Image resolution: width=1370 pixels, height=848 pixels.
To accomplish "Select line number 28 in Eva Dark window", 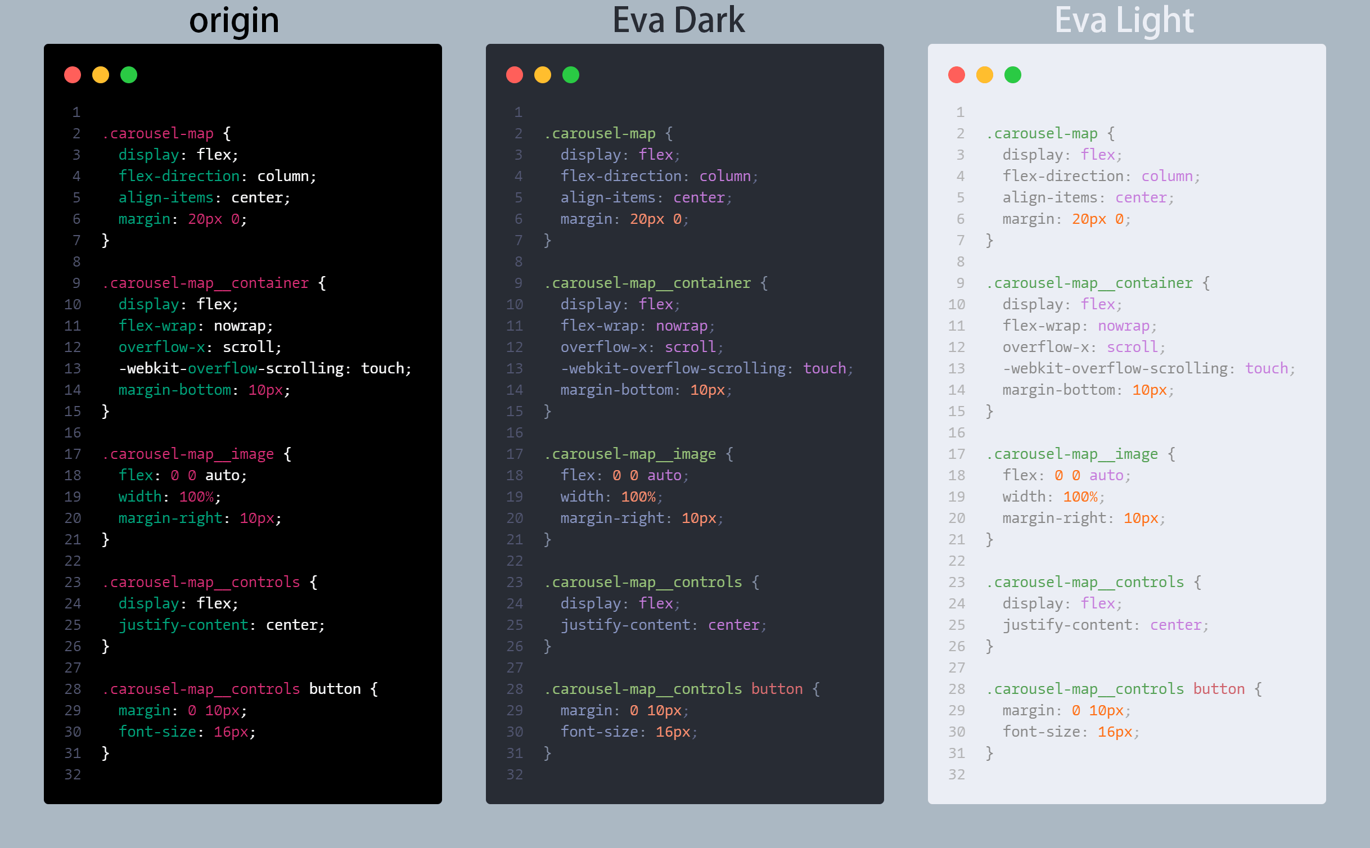I will (514, 689).
